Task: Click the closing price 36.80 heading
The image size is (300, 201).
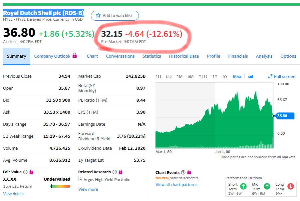Action: coord(19,32)
